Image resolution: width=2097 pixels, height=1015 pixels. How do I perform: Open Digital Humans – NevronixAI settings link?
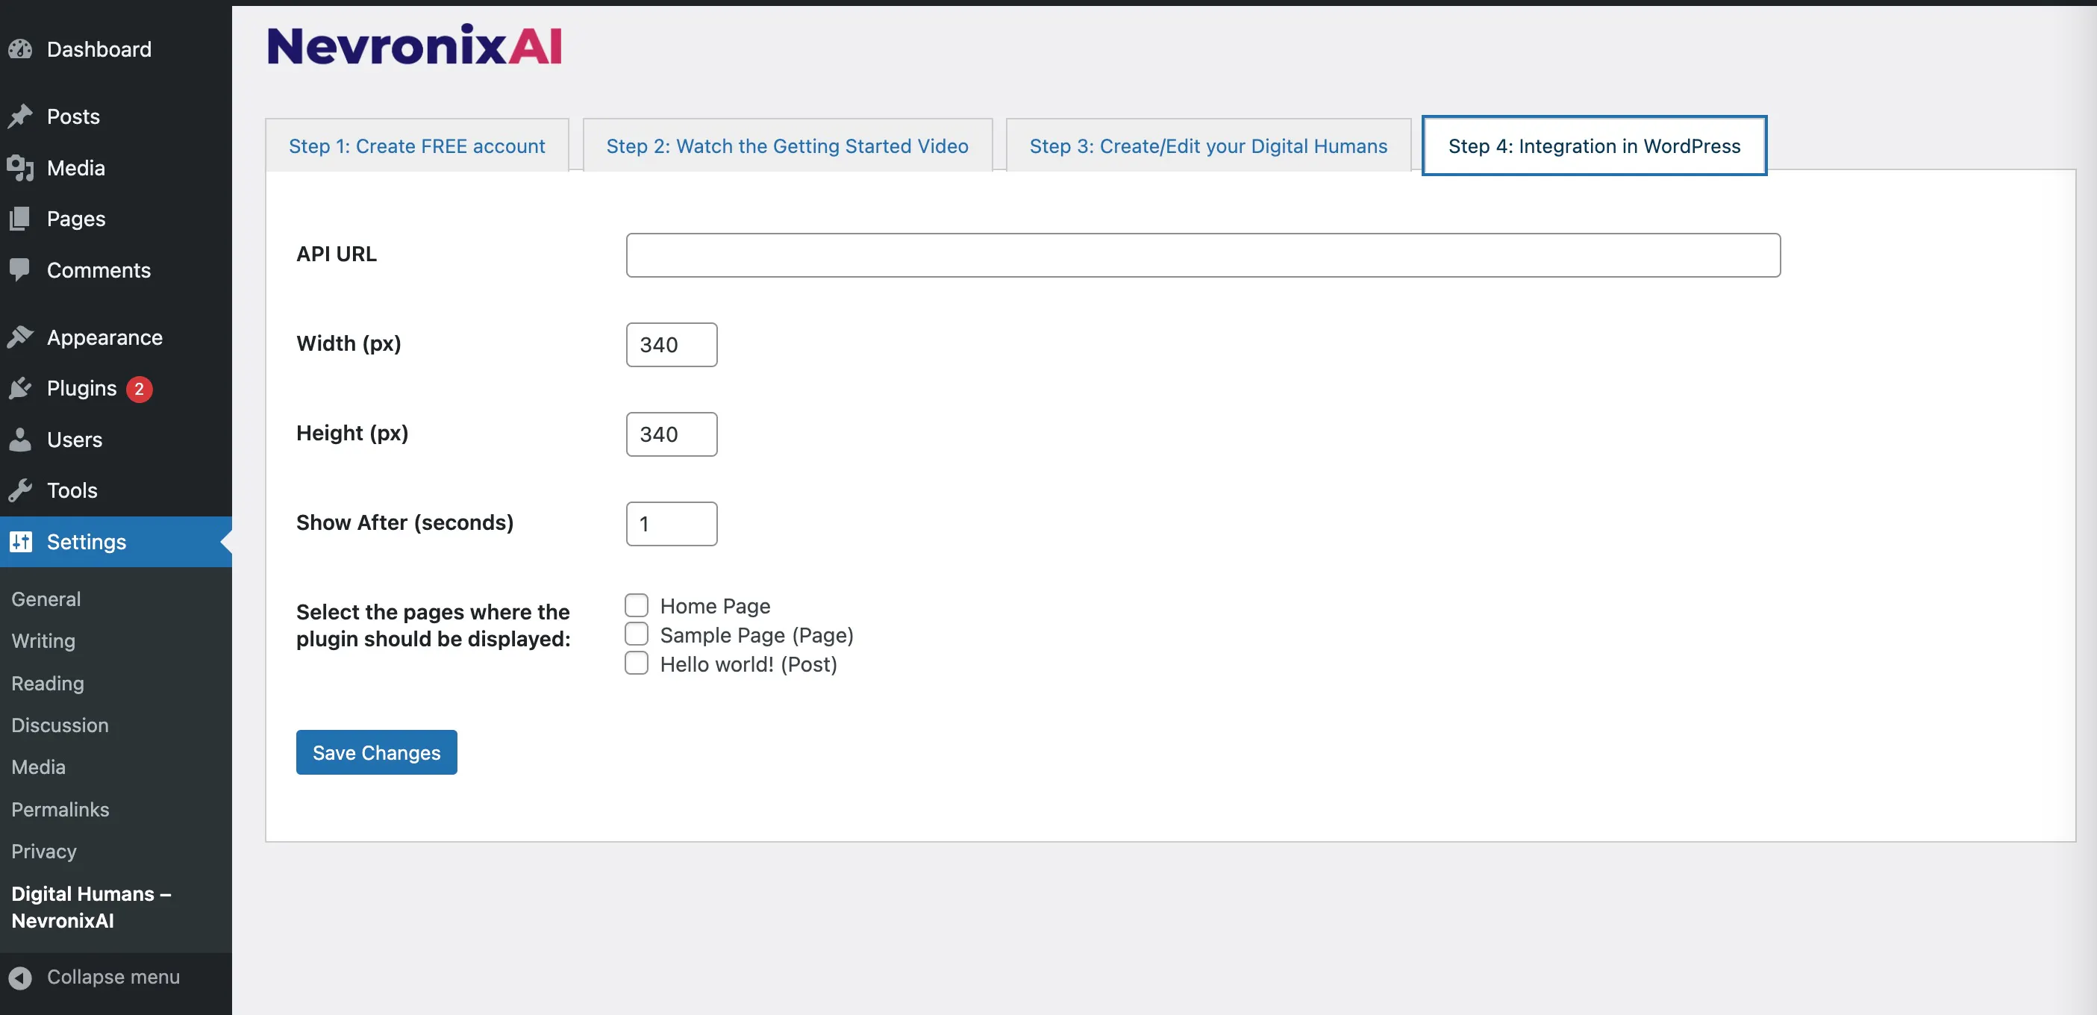91,907
